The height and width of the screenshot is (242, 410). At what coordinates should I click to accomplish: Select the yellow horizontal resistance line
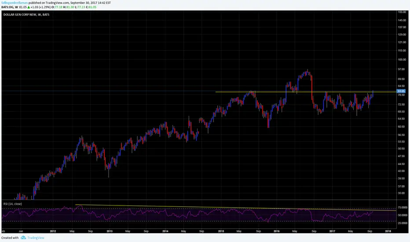coord(306,92)
